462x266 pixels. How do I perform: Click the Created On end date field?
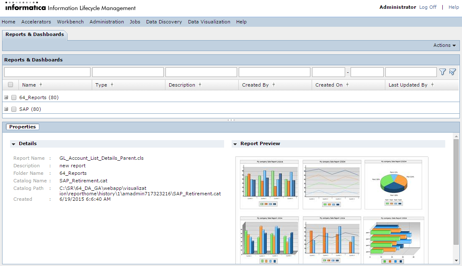coord(367,72)
